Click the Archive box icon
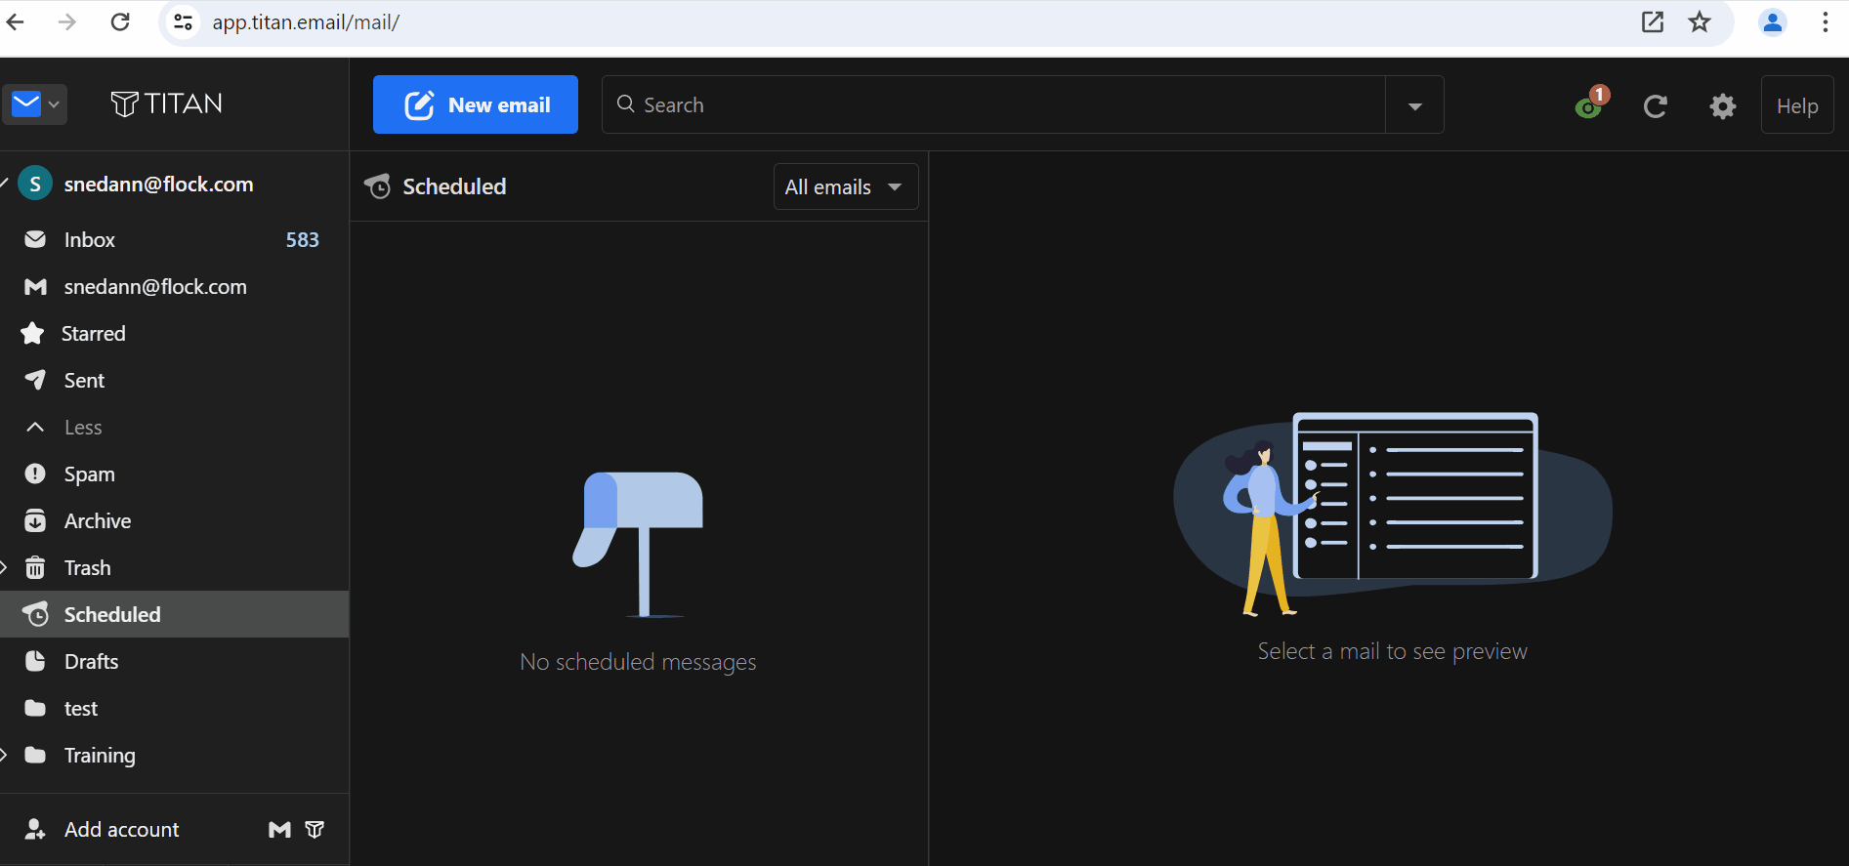This screenshot has height=866, width=1849. [35, 520]
